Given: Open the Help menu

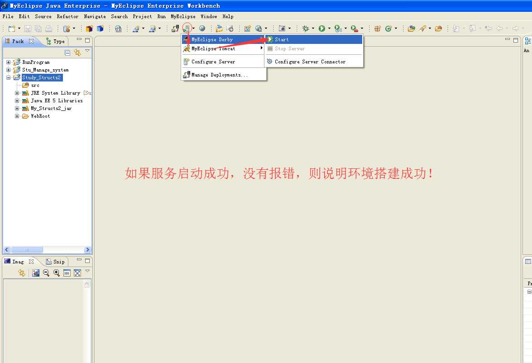Looking at the screenshot, I should click(228, 16).
